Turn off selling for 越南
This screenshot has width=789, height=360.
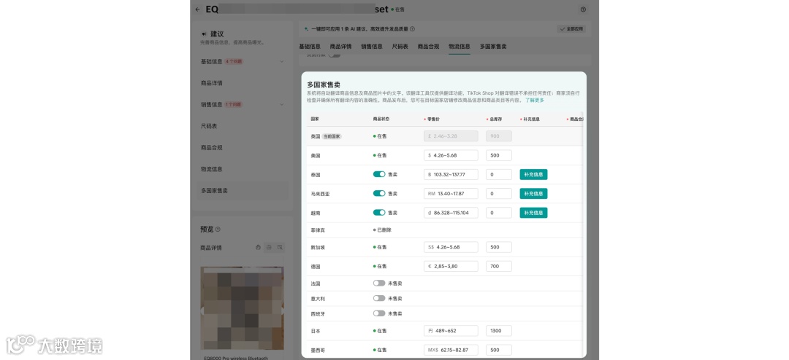coord(379,212)
